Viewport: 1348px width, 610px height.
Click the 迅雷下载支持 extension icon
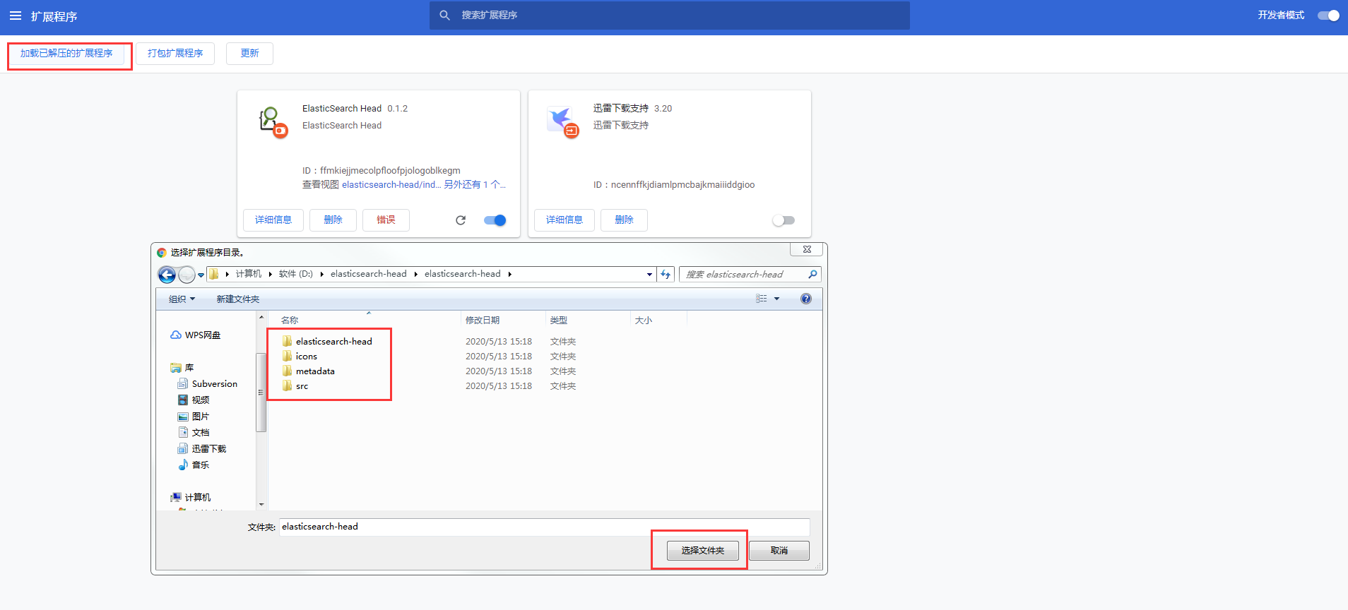pyautogui.click(x=563, y=122)
